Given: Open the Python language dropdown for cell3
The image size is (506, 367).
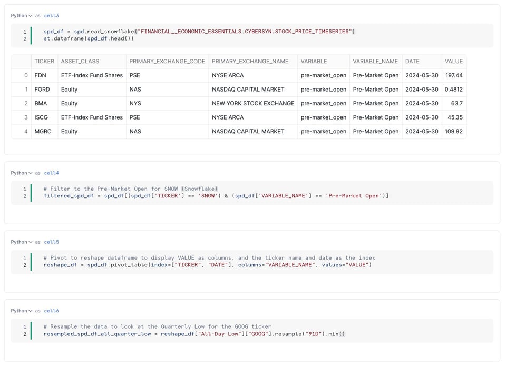Looking at the screenshot, I should (x=21, y=15).
